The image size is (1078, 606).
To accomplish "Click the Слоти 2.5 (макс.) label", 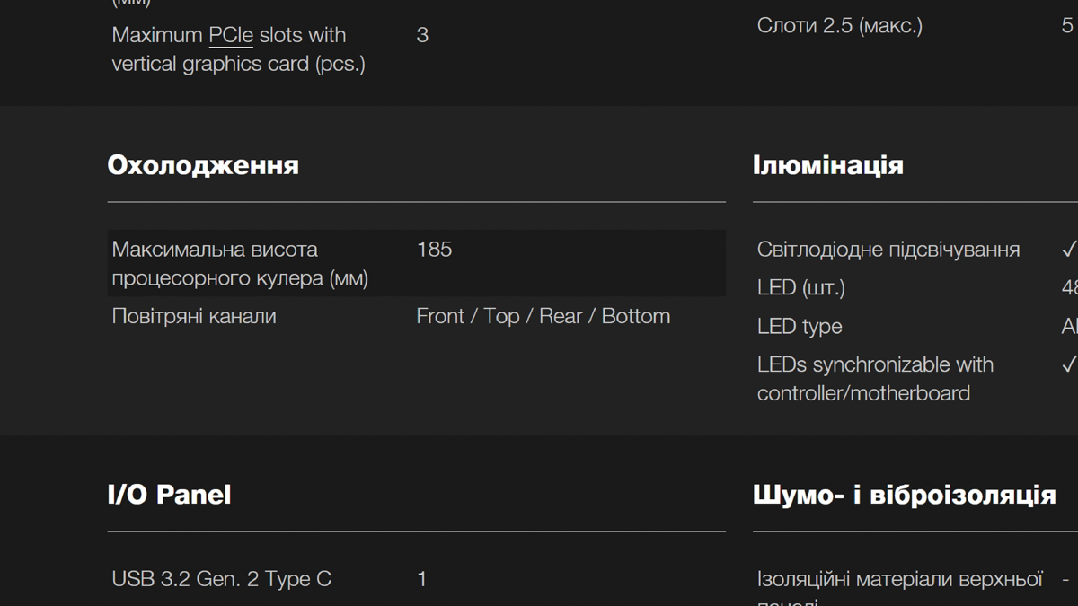I will [840, 25].
